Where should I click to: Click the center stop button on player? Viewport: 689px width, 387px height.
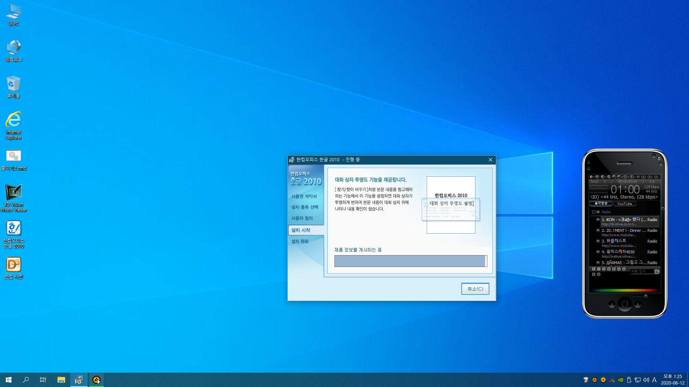click(625, 304)
